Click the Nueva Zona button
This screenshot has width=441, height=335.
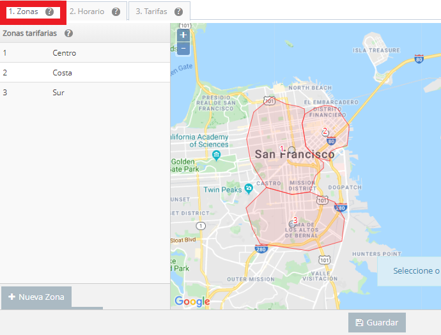[36, 297]
